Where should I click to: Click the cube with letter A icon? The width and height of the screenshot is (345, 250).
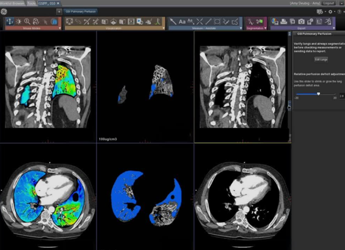coord(104,22)
